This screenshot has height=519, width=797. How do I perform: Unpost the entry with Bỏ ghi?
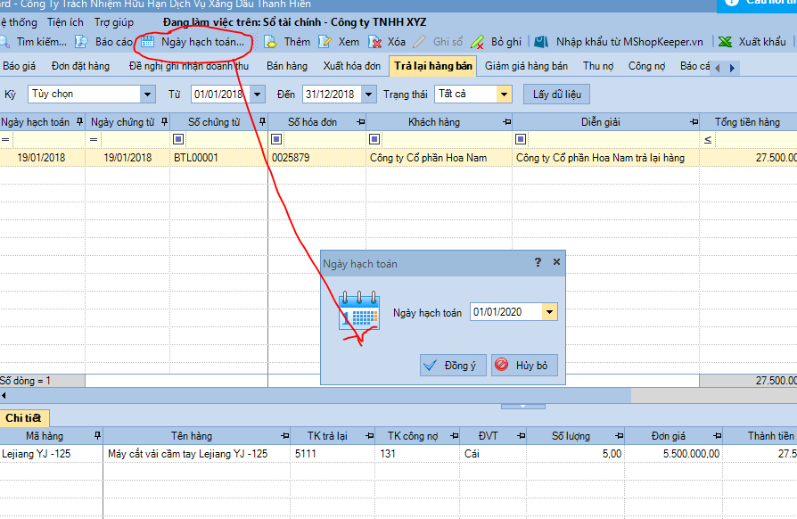pos(496,42)
